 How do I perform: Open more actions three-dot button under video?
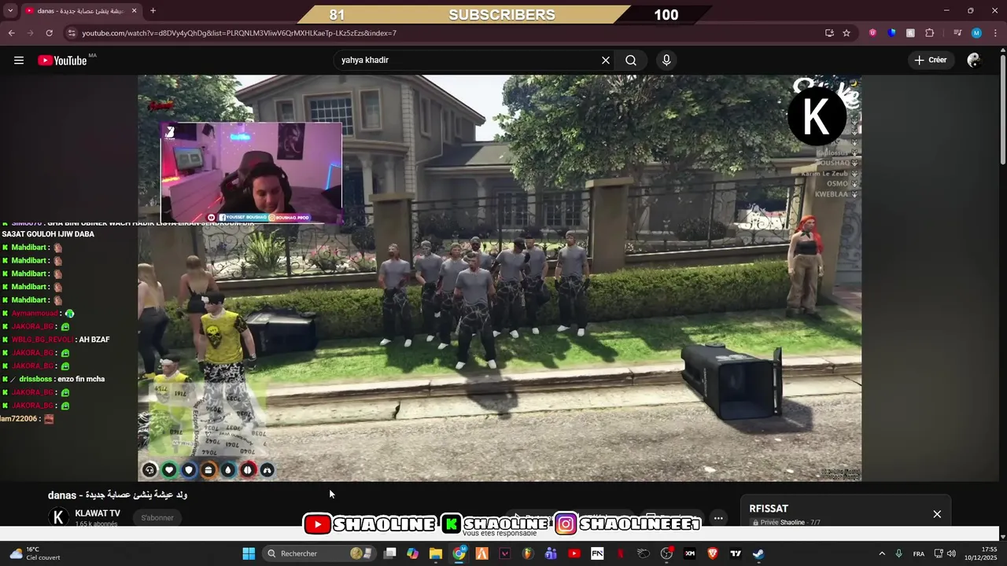[x=718, y=518]
